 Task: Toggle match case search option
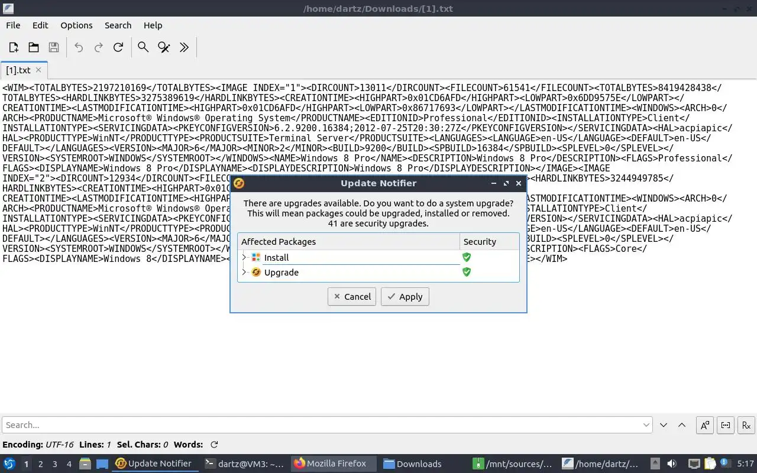tap(705, 425)
